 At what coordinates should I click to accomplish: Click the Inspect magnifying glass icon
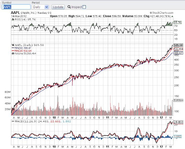coord(69,7)
